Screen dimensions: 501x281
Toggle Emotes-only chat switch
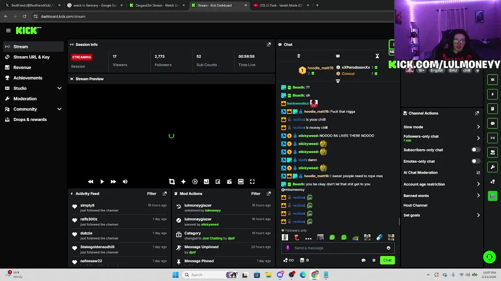click(x=475, y=161)
